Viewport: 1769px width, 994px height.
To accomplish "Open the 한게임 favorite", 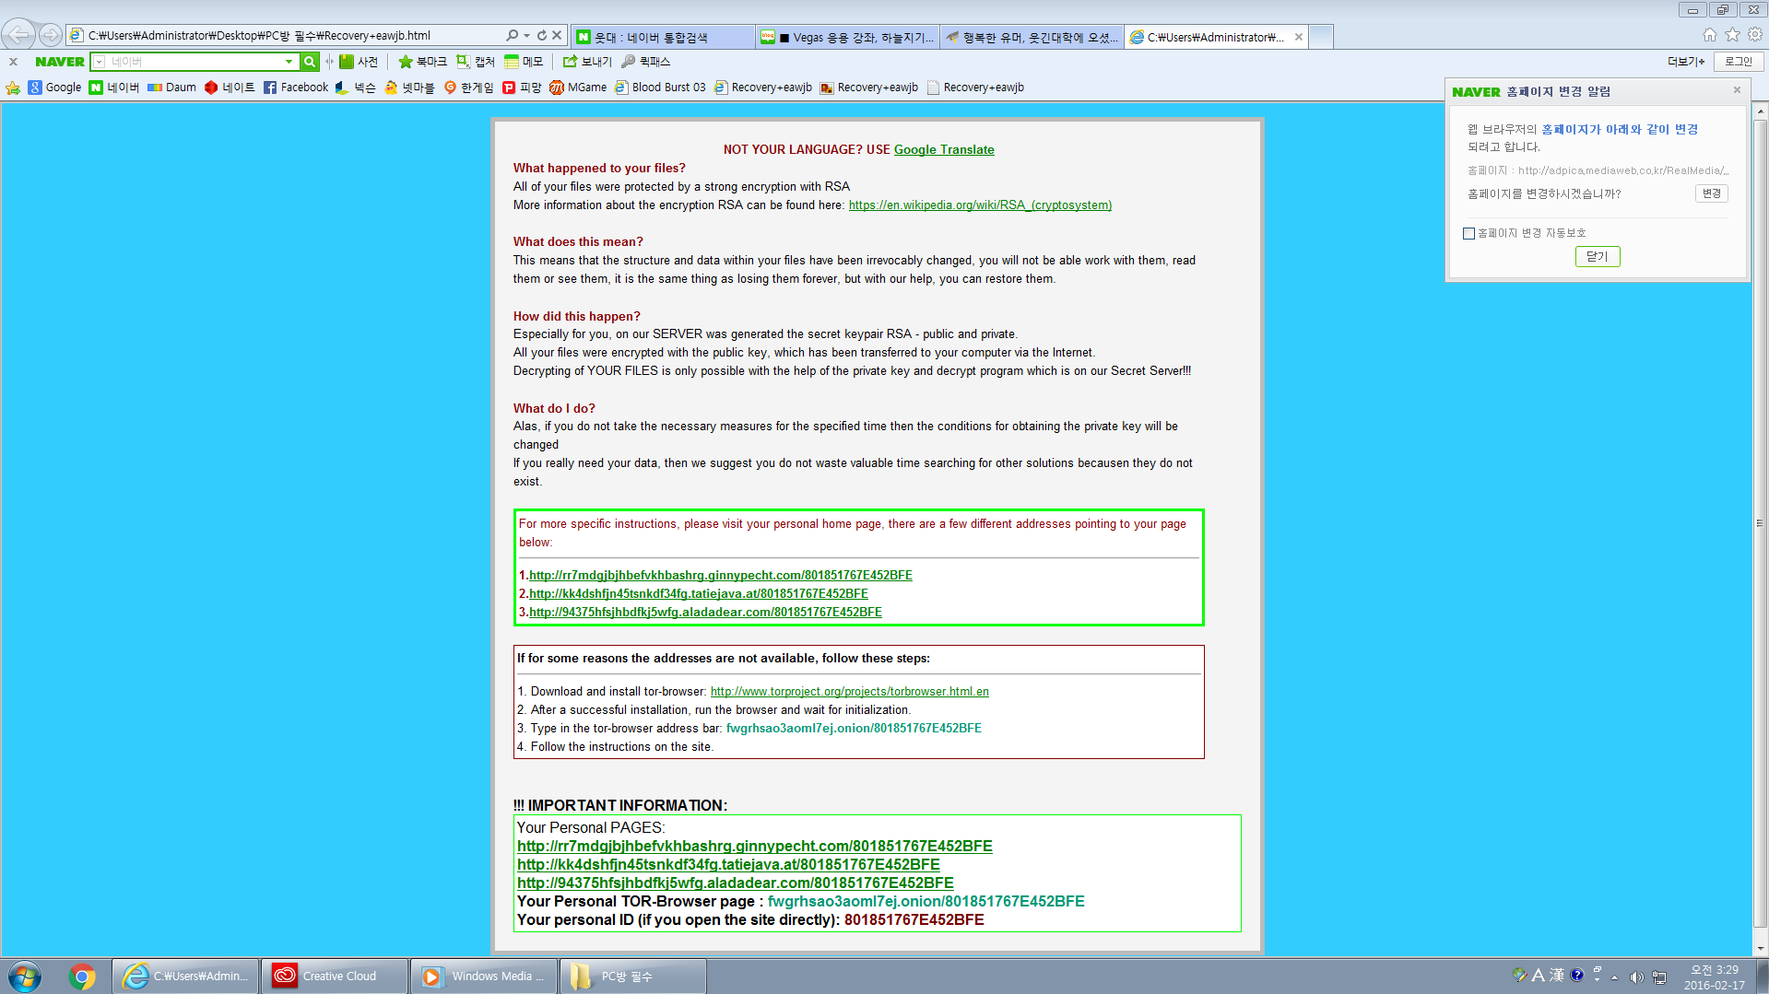I will click(468, 88).
